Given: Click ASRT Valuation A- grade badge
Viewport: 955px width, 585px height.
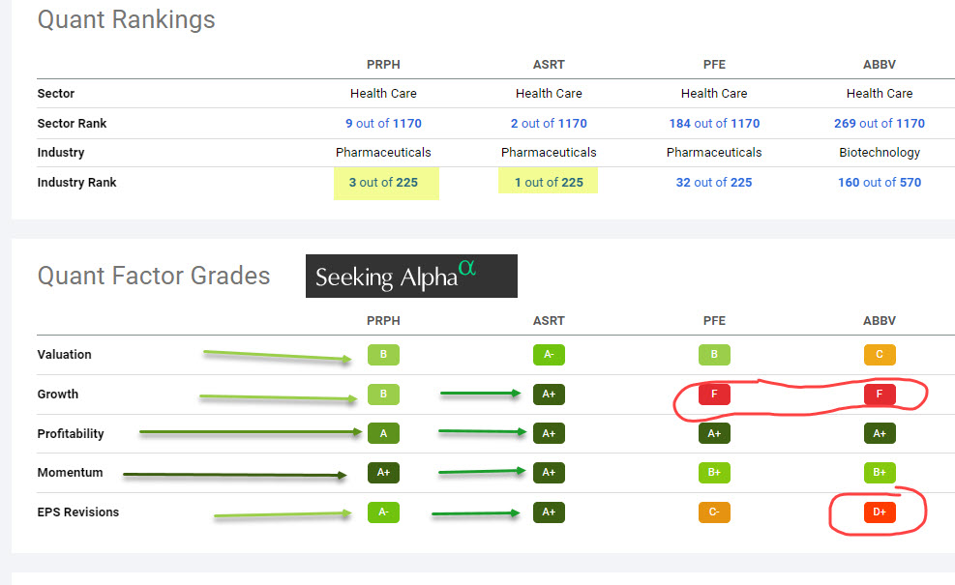Looking at the screenshot, I should click(549, 355).
